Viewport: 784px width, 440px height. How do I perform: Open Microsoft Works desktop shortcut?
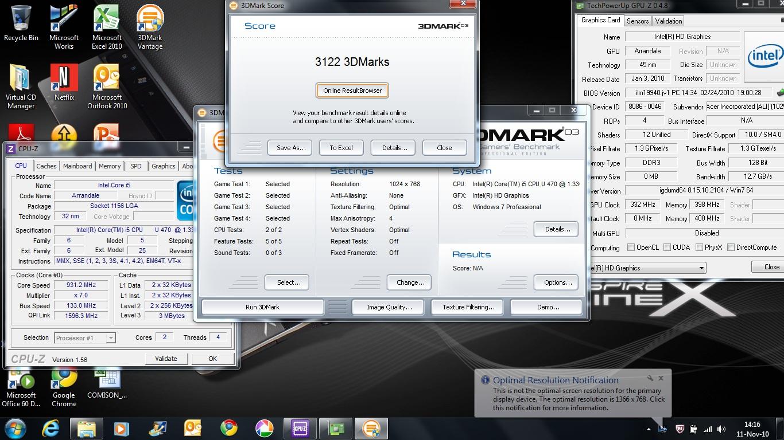(64, 26)
